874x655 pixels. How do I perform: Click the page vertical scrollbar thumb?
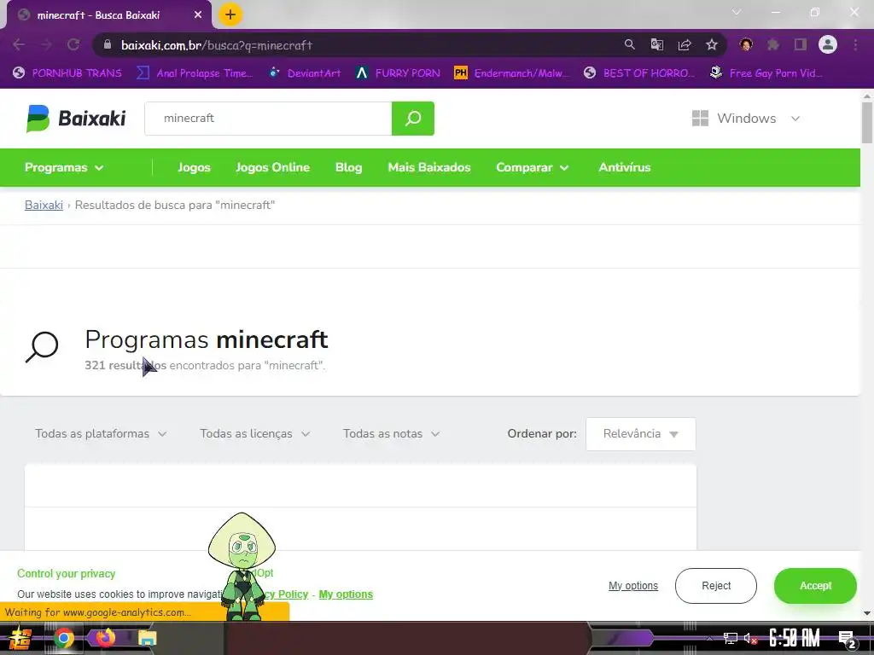[867, 123]
